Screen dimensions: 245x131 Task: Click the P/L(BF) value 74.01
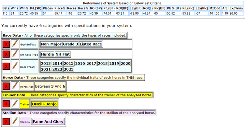(109, 14)
